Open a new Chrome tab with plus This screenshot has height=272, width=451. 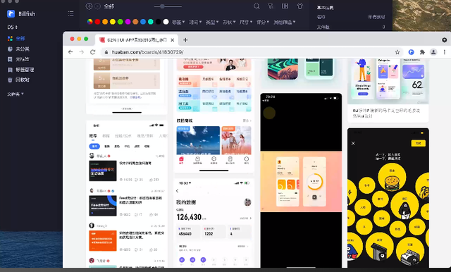[x=185, y=40]
